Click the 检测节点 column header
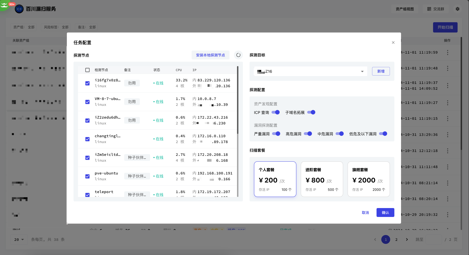Image resolution: width=469 pixels, height=255 pixels. (x=101, y=70)
